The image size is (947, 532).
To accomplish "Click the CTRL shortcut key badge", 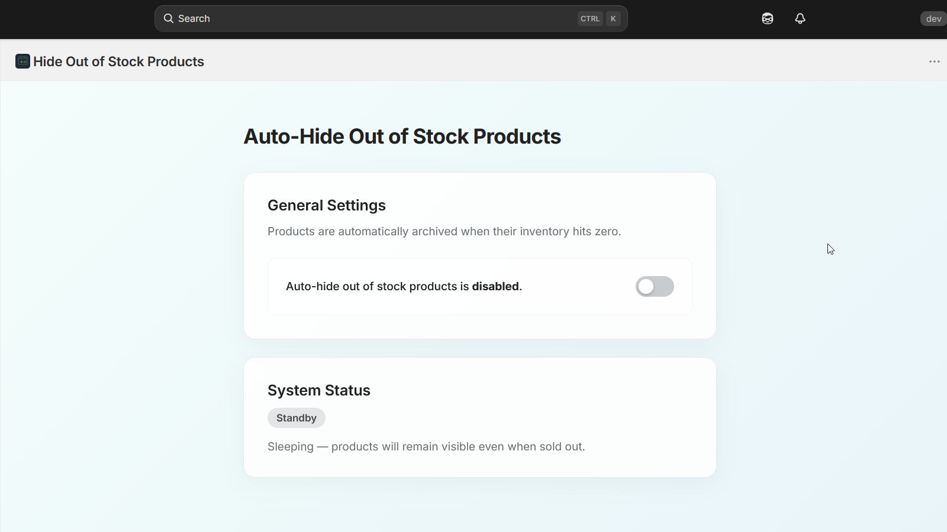I will 590,18.
